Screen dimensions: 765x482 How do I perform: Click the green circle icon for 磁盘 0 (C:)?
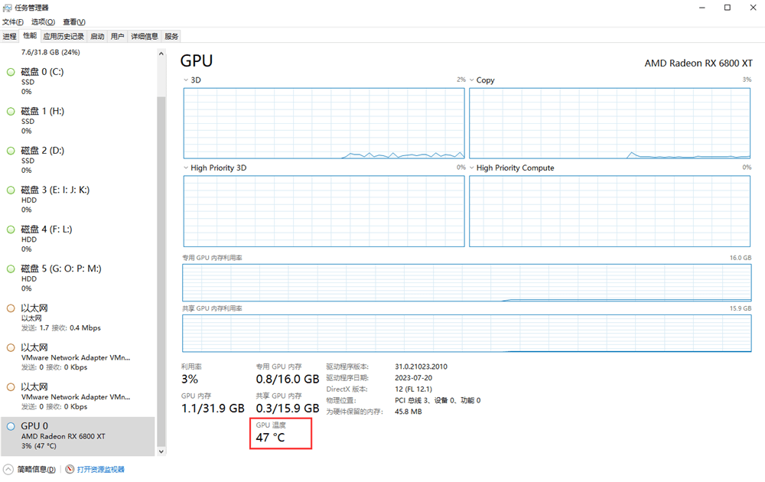click(x=11, y=72)
